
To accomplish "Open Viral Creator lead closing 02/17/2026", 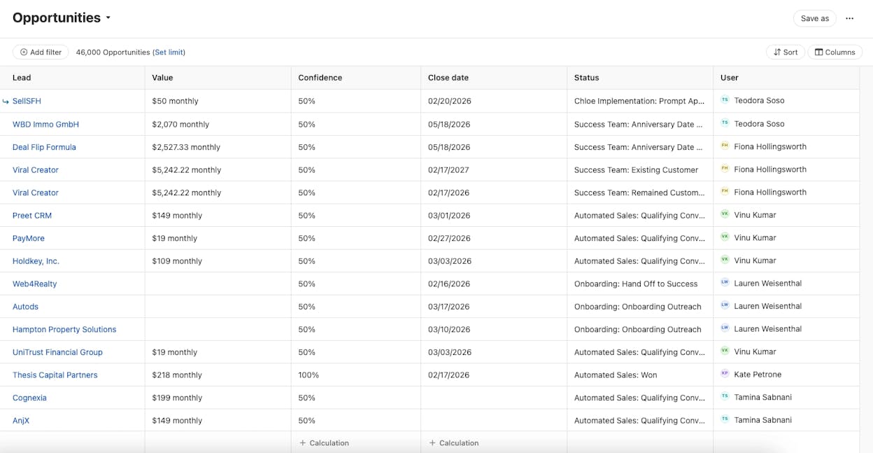I will (36, 193).
